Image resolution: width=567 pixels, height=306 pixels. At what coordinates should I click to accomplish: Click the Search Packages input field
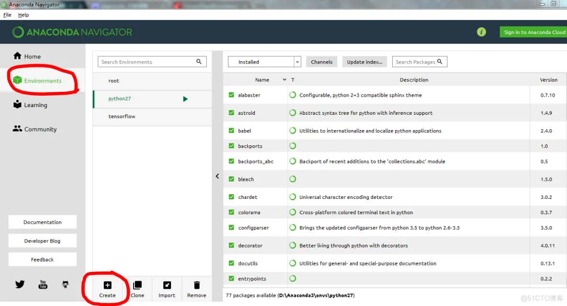point(420,62)
